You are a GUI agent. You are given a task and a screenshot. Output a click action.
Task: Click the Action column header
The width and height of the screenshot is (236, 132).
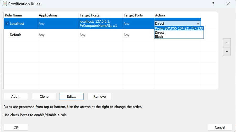(x=178, y=15)
